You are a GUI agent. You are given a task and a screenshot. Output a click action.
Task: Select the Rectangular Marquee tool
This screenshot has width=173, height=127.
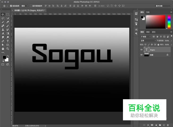pyautogui.click(x=8, y=14)
